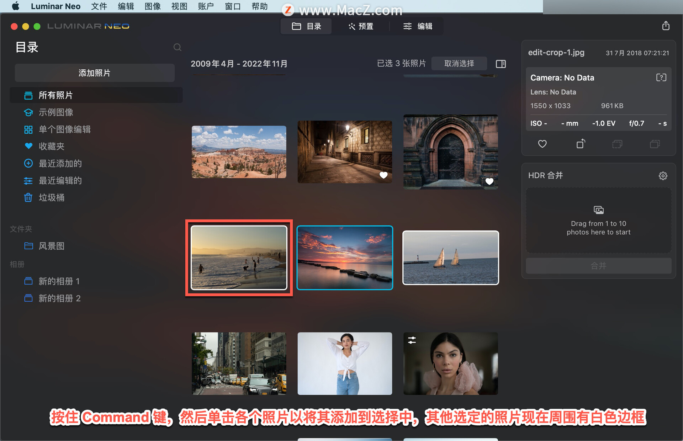Screen dimensions: 683x441
Task: Toggle the side panel layout icon
Action: pyautogui.click(x=501, y=64)
